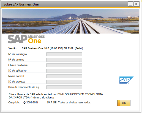Image resolution: width=142 pixels, height=113 pixels.
Task: Click the DA INFOR LTDA número do cliente text
Action: click(x=32, y=98)
